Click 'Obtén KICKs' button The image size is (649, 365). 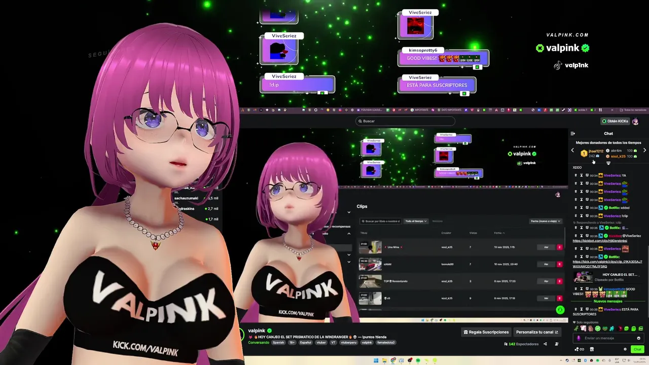[615, 121]
